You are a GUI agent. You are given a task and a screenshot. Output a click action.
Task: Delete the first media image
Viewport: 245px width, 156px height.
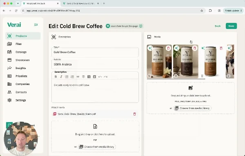pos(168,48)
